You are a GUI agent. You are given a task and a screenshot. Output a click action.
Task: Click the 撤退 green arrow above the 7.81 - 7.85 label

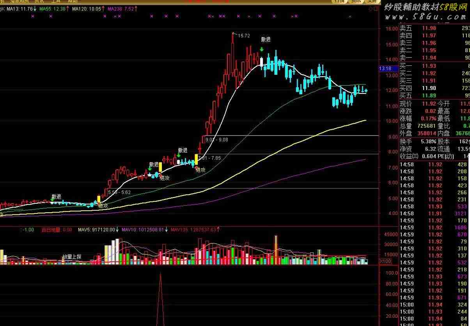pyautogui.click(x=179, y=155)
